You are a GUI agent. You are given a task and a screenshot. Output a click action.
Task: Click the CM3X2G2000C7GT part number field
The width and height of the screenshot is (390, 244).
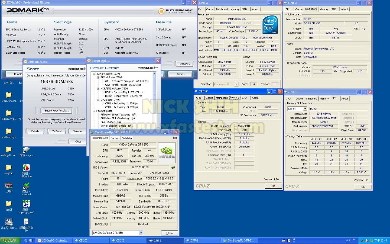tap(324, 126)
